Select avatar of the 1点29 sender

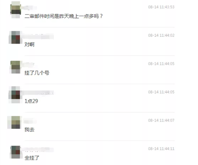click(x=16, y=95)
